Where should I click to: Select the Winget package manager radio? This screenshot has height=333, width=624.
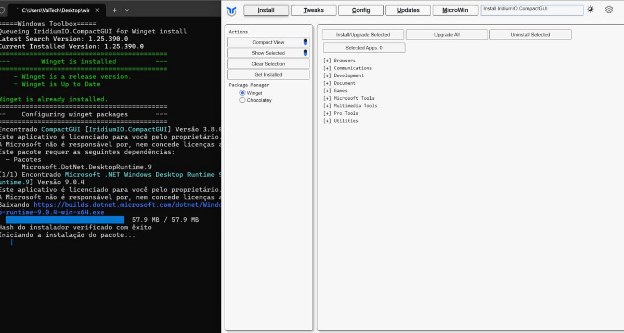click(242, 93)
